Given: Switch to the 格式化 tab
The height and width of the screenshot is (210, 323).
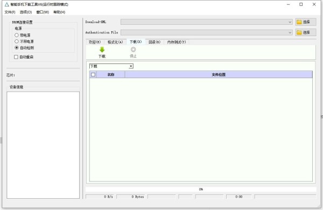Looking at the screenshot, I should pyautogui.click(x=115, y=42).
